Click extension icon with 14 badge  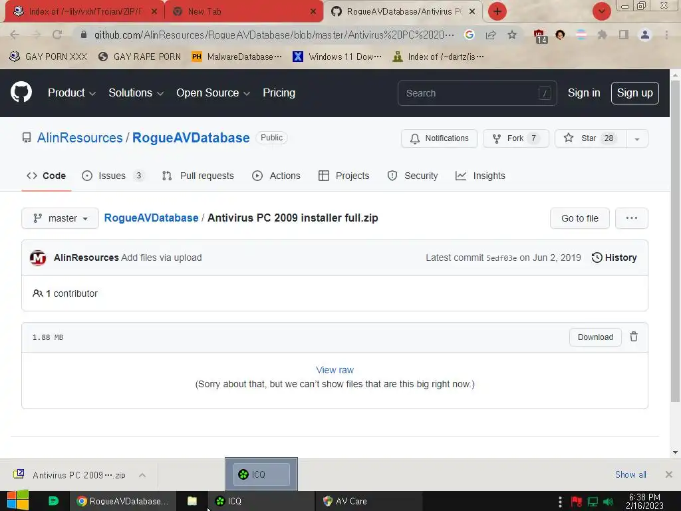point(539,36)
